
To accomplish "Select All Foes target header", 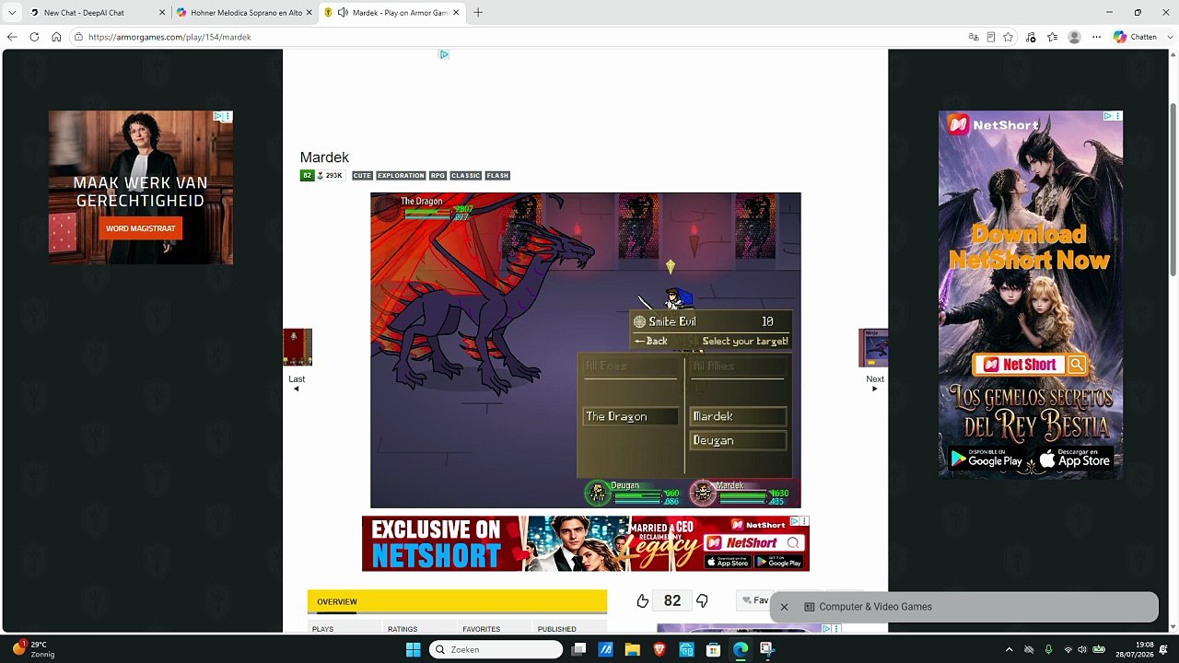I will coord(631,366).
